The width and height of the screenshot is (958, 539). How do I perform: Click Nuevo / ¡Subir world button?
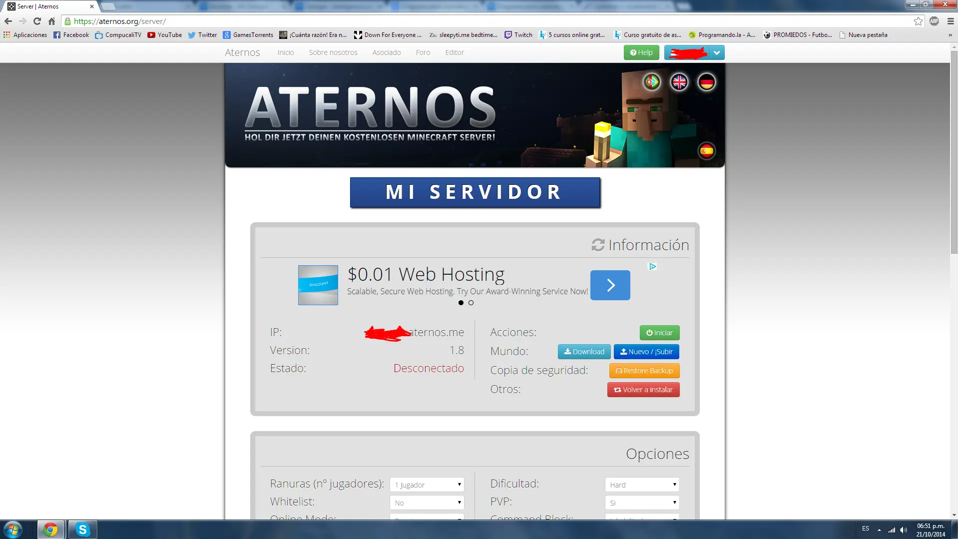click(x=646, y=352)
